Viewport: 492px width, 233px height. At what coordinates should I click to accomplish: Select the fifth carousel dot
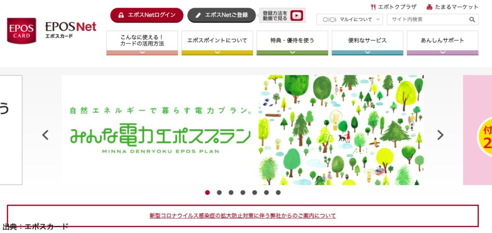[x=255, y=193]
